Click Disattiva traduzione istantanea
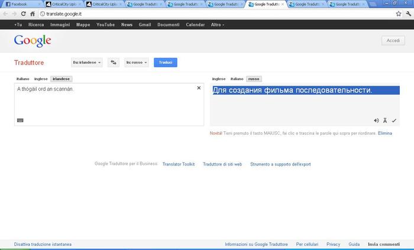The image size is (414, 250). click(43, 244)
